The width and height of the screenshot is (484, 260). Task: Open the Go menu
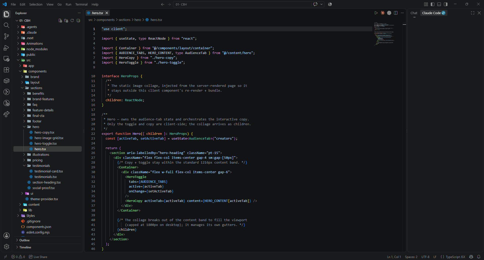pyautogui.click(x=60, y=4)
